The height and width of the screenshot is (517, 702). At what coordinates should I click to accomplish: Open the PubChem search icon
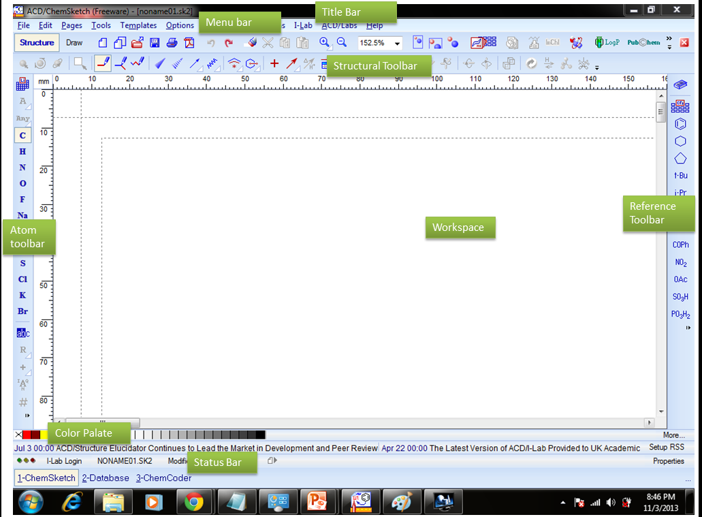pos(643,42)
